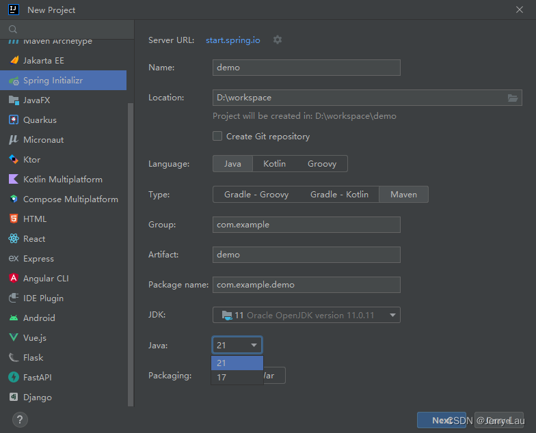Click the generators search field

[67, 29]
